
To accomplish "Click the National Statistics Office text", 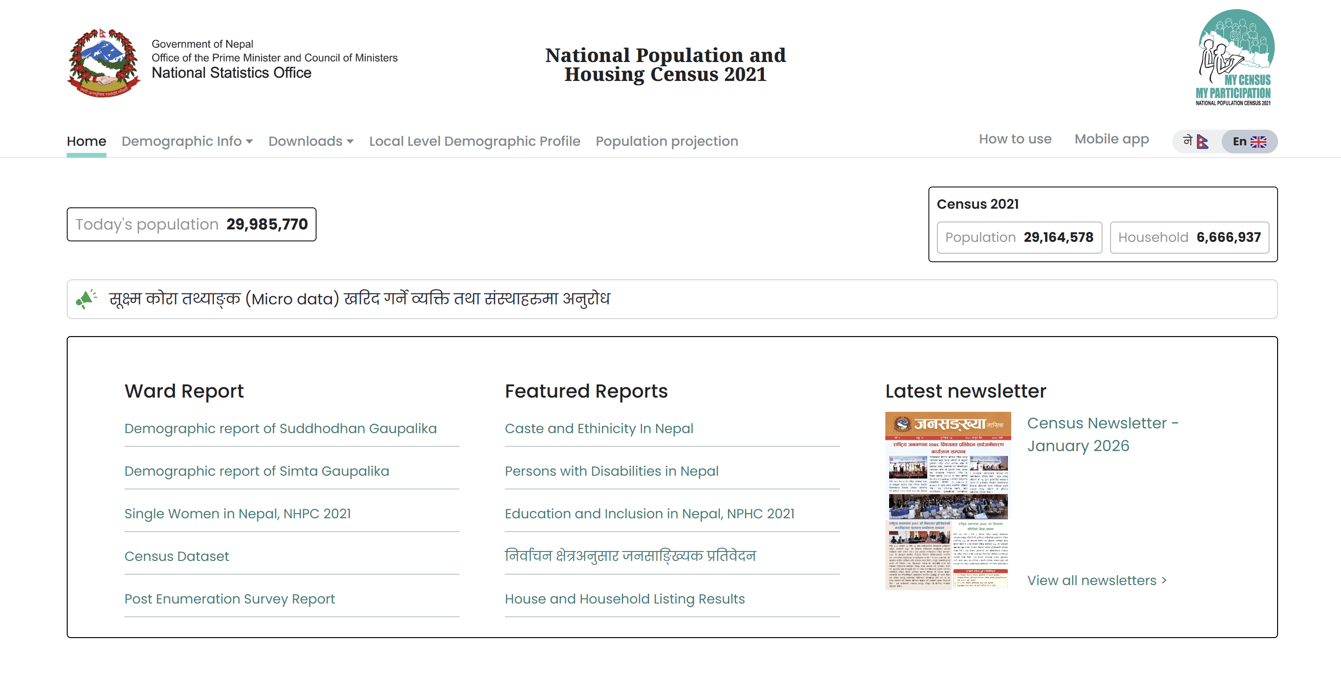I will (x=231, y=73).
